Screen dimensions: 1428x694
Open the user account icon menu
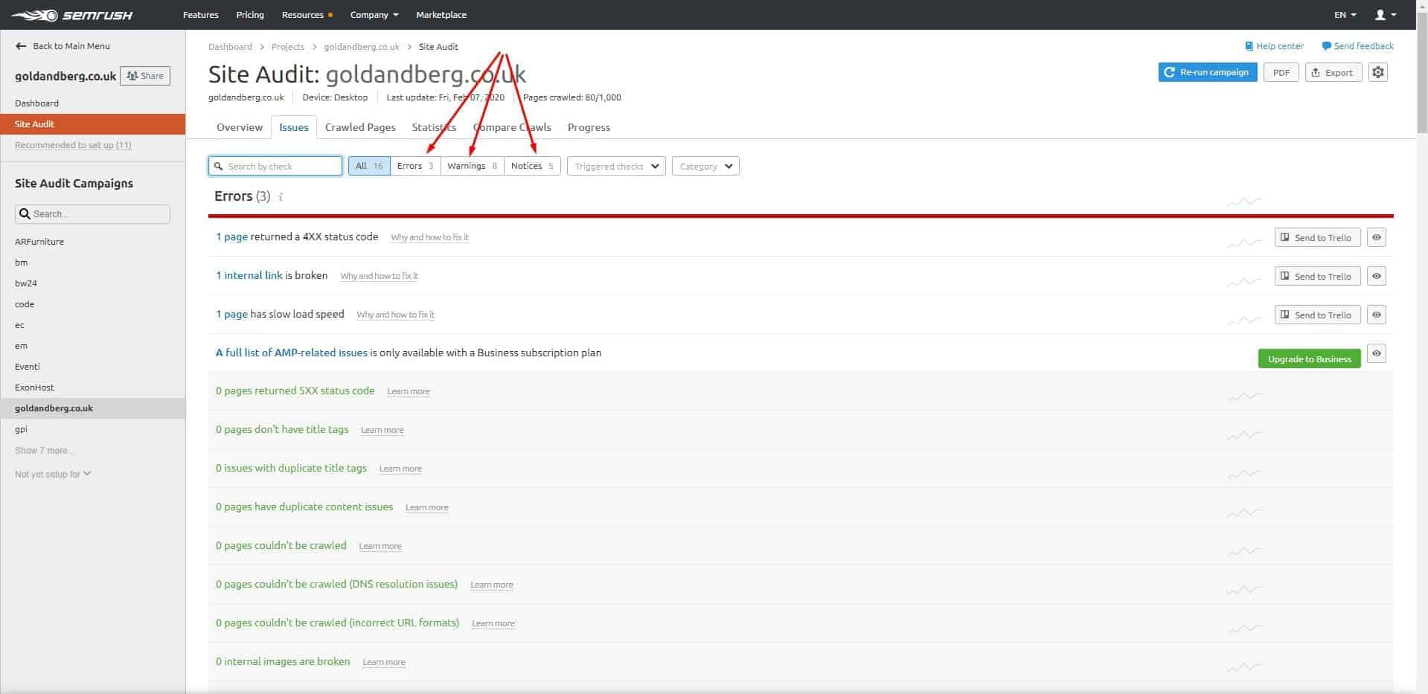coord(1385,15)
